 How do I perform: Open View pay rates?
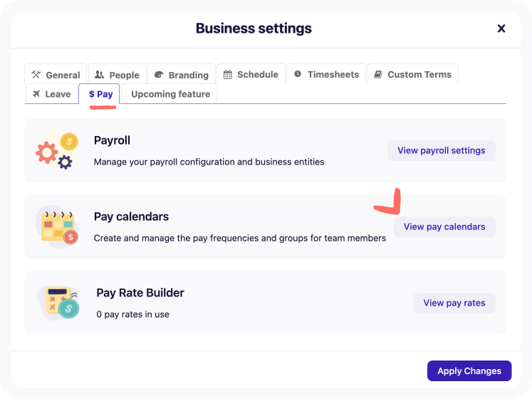coord(454,303)
